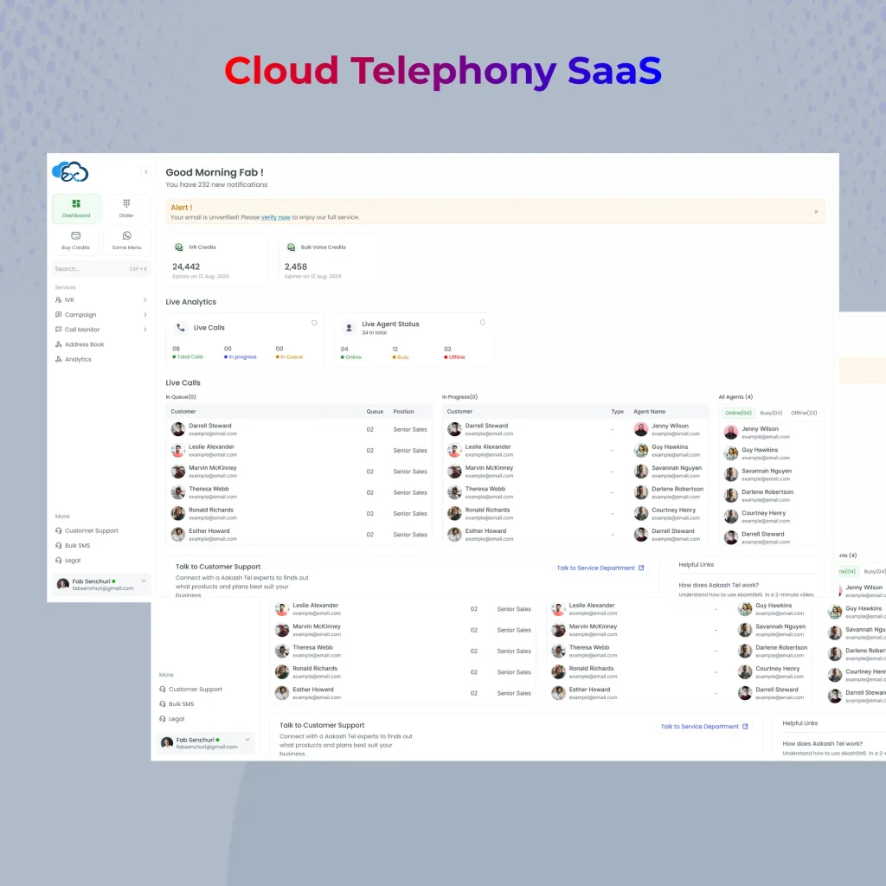Click the Buy Credits card icon
The image size is (886, 886).
(x=75, y=235)
